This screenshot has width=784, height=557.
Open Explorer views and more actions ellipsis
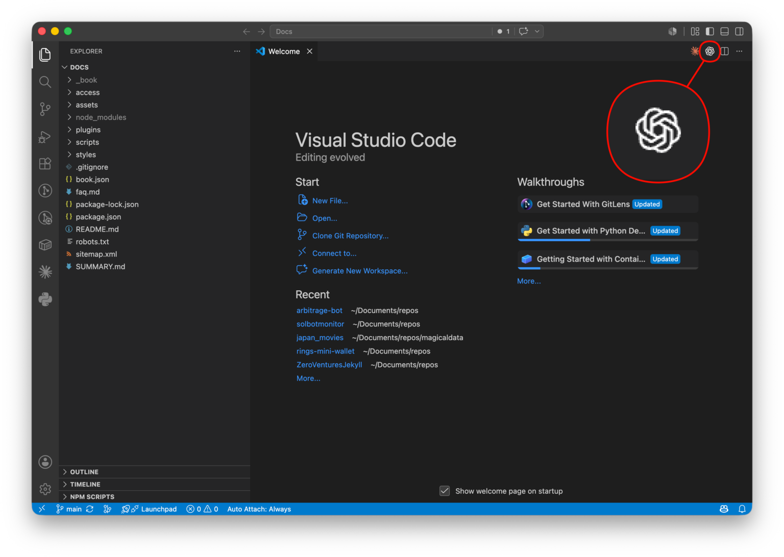click(x=237, y=51)
